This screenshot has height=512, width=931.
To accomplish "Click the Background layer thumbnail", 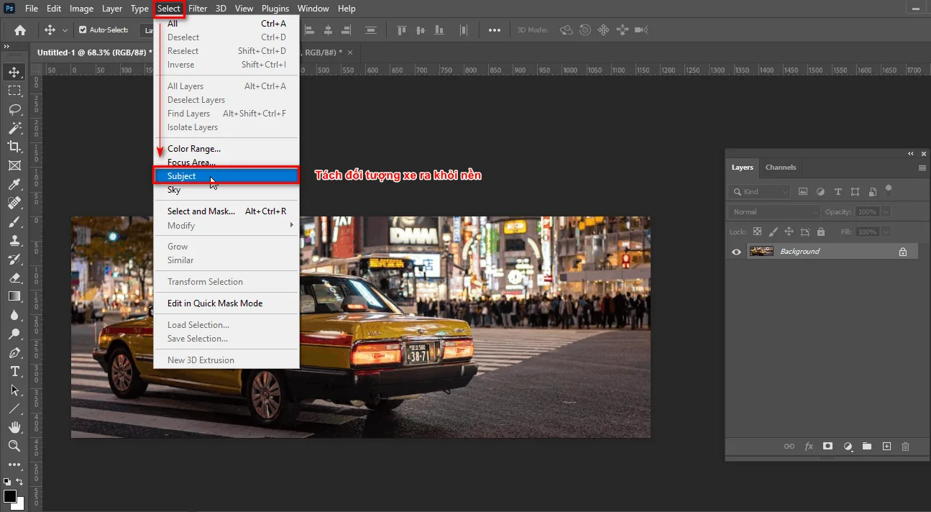I will (x=761, y=251).
